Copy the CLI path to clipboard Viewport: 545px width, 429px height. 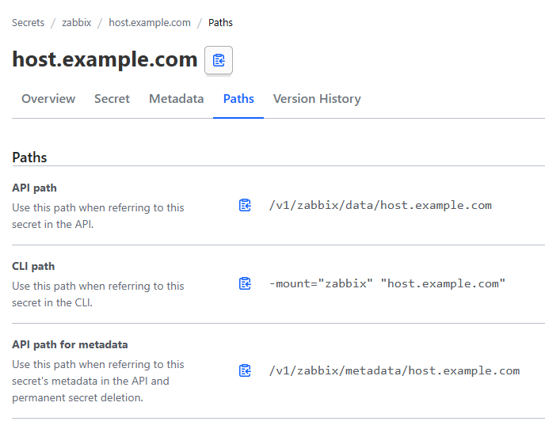coord(245,284)
